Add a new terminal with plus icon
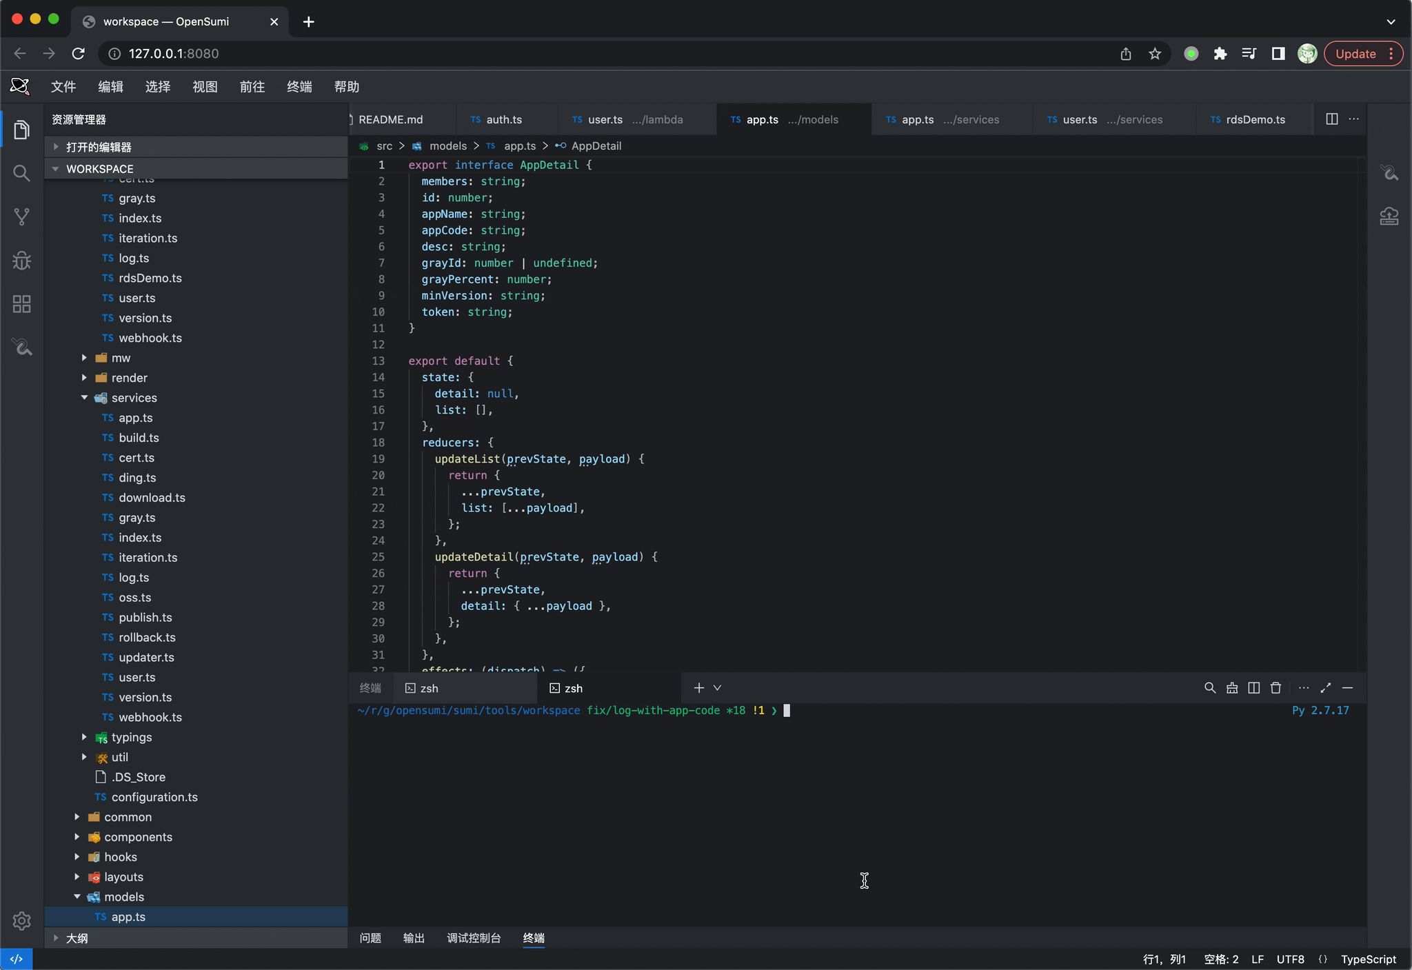 (698, 688)
